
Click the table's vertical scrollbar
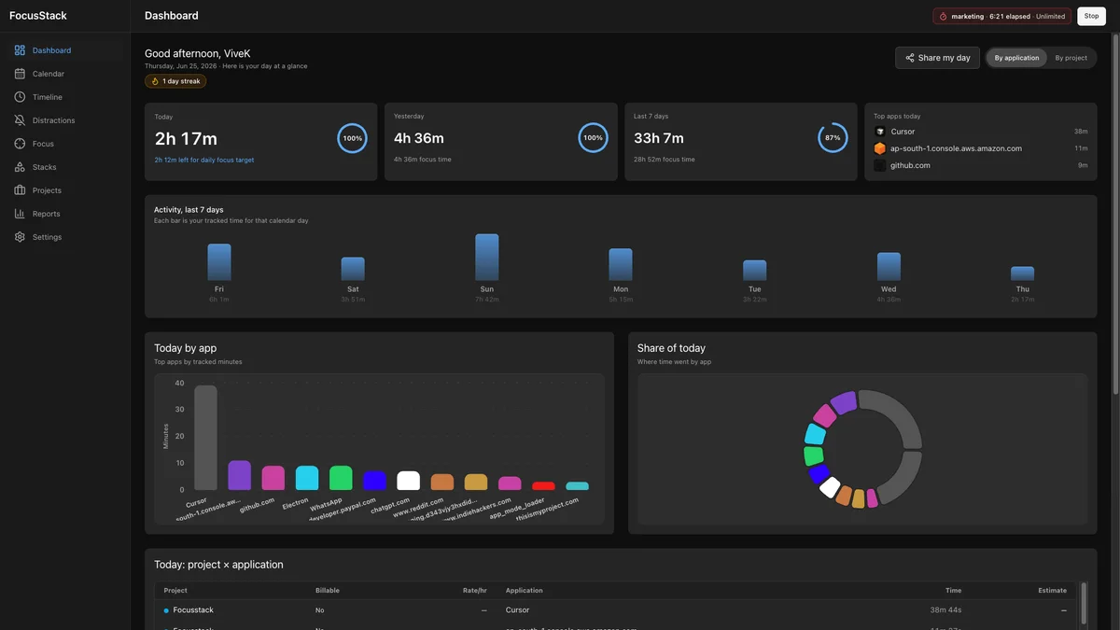(1084, 605)
